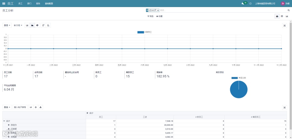Open the messages icon with badge 16
Image resolution: width=292 pixels, height=139 pixels.
tap(244, 3)
